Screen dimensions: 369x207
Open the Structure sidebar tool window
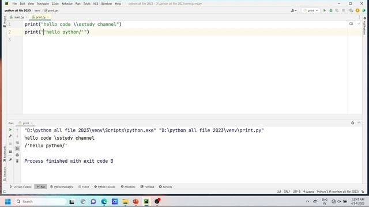click(x=5, y=174)
